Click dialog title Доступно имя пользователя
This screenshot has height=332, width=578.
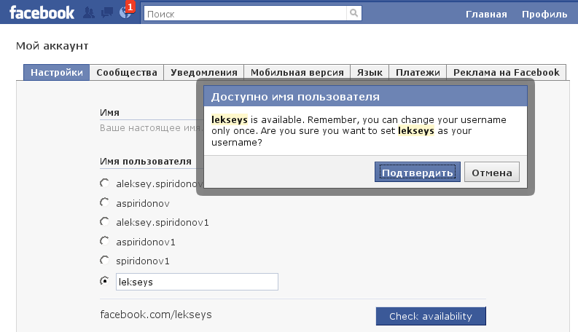295,97
